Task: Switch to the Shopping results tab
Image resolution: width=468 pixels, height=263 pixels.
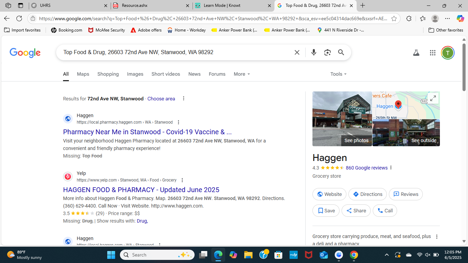Action: click(108, 74)
